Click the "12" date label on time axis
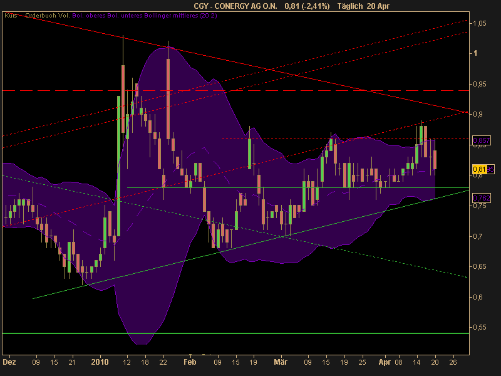Viewport: 501px width, 376px height. point(127,362)
